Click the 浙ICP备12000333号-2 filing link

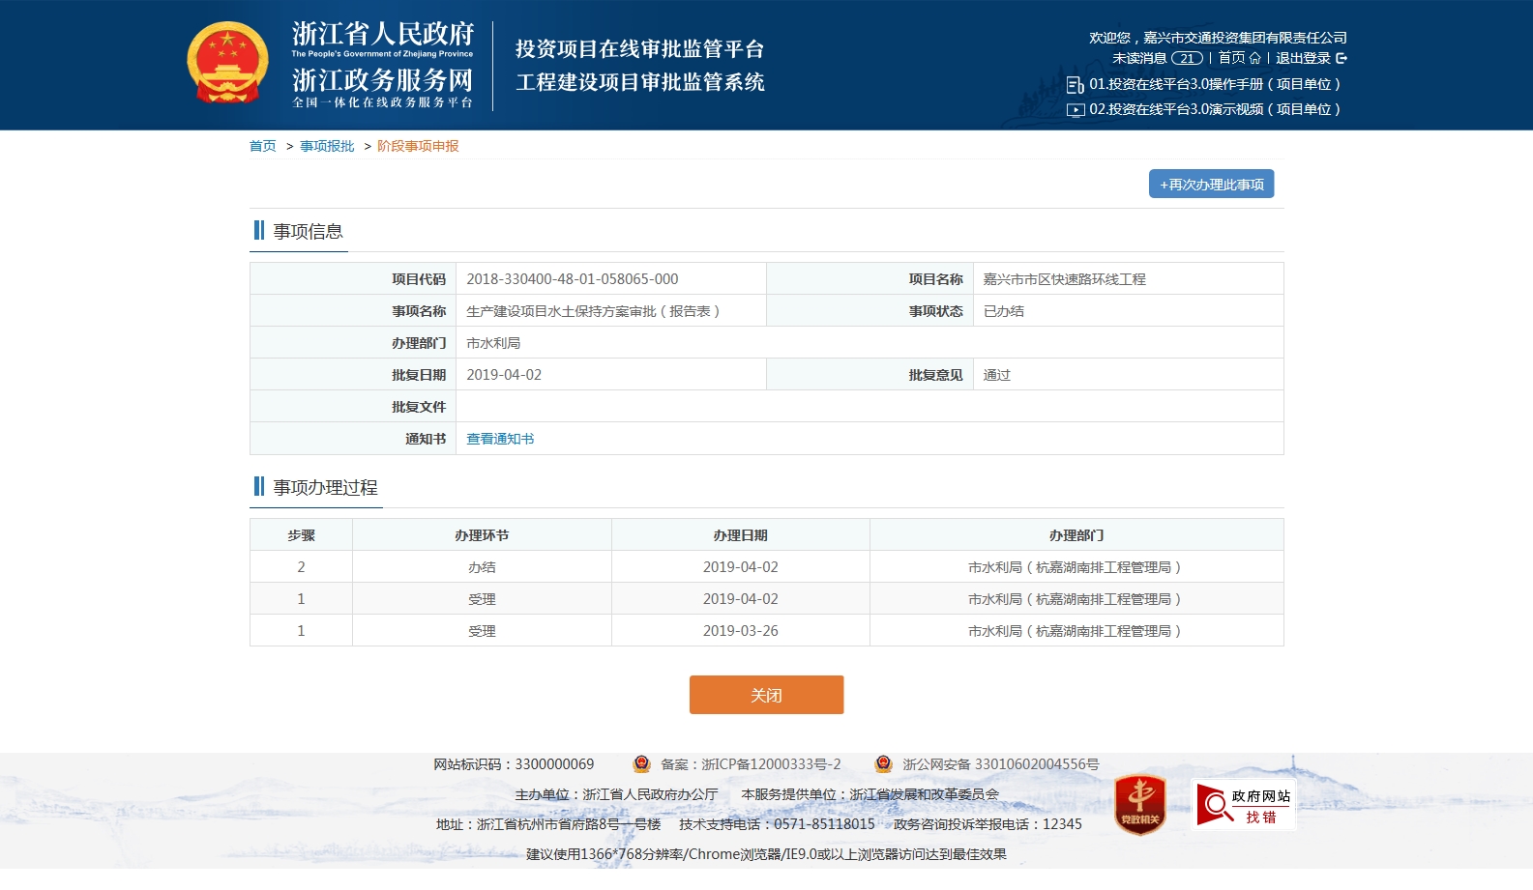click(770, 764)
